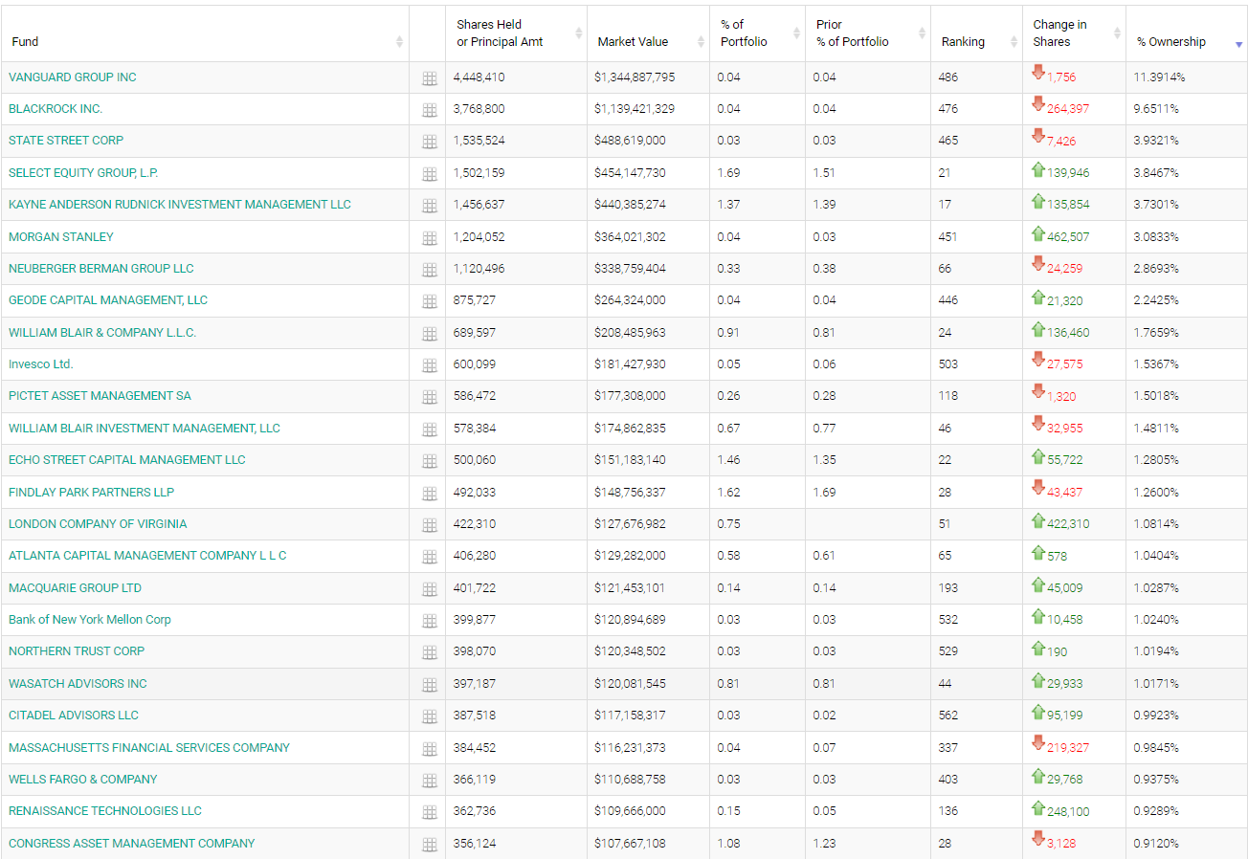Open grid icon for London Company of Virginia row
This screenshot has height=859, width=1248.
429,525
